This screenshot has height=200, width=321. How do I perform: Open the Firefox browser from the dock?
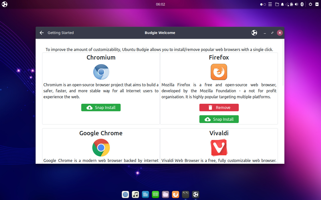click(x=175, y=194)
